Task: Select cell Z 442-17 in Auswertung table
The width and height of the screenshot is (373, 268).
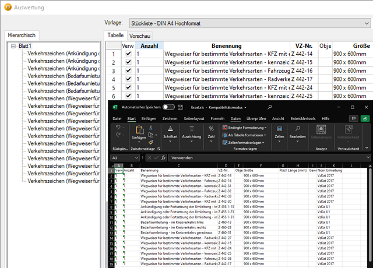Action: point(304,79)
